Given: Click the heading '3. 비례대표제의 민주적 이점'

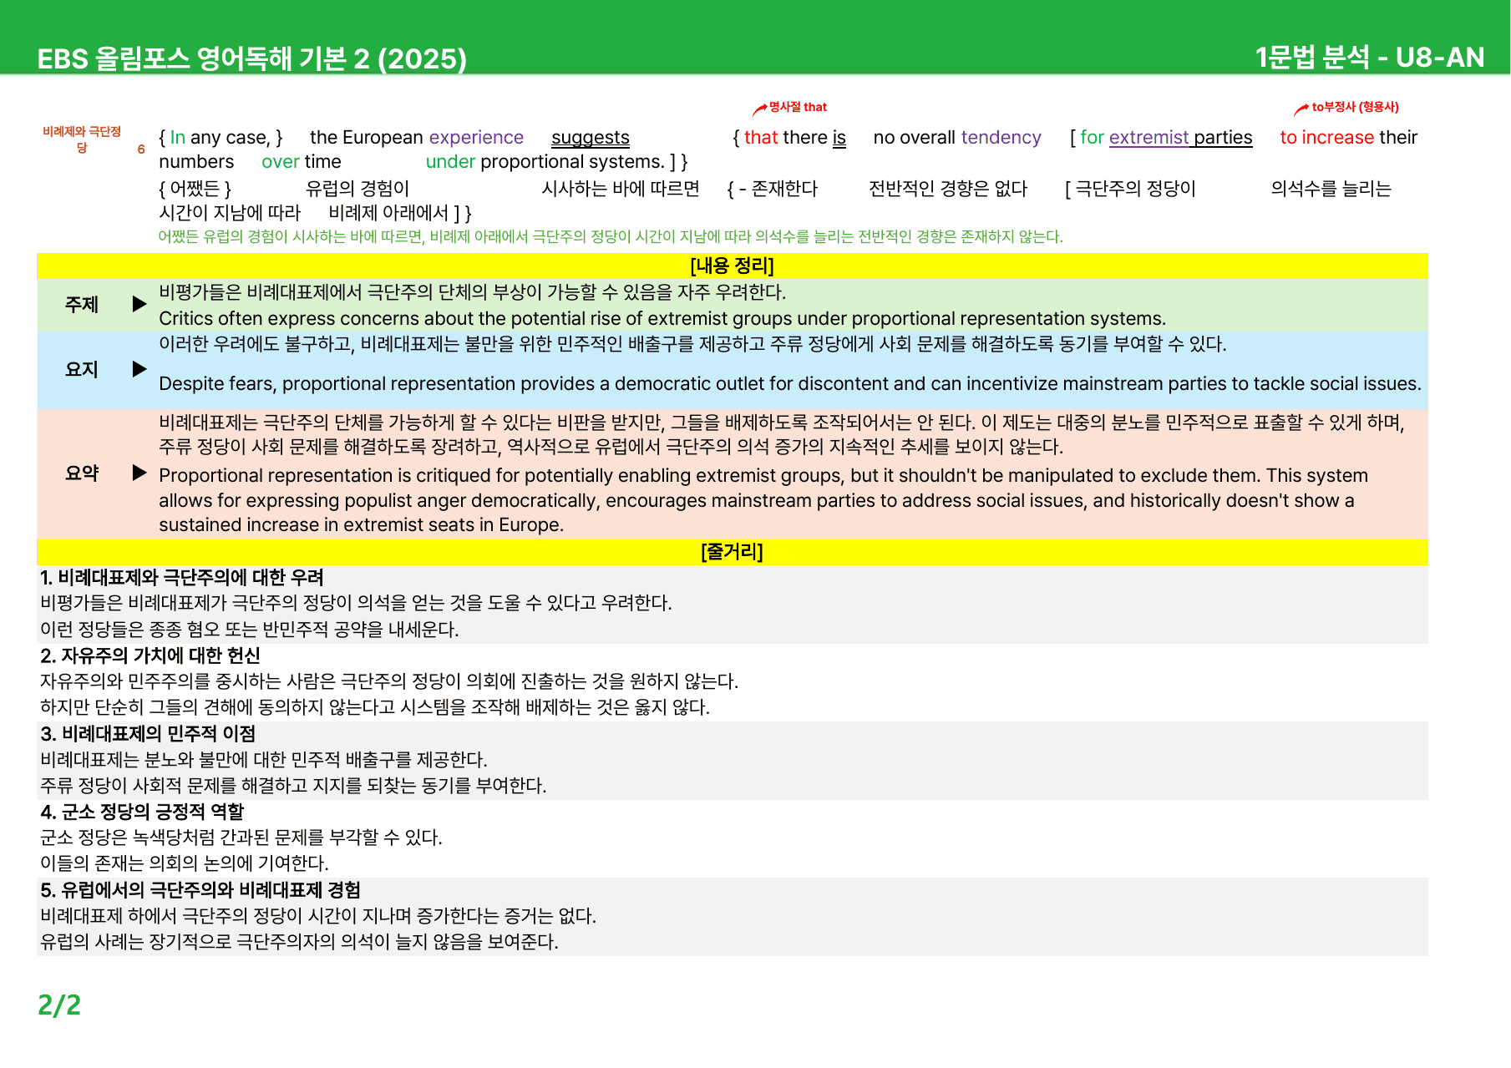Looking at the screenshot, I should coord(148,734).
